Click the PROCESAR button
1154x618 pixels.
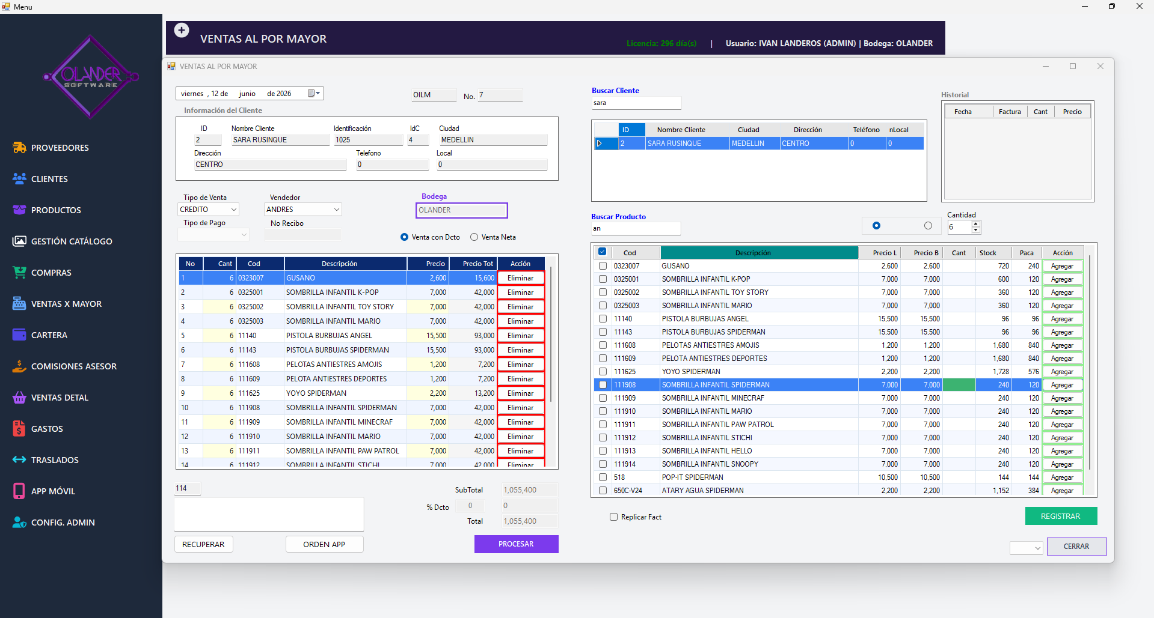516,544
